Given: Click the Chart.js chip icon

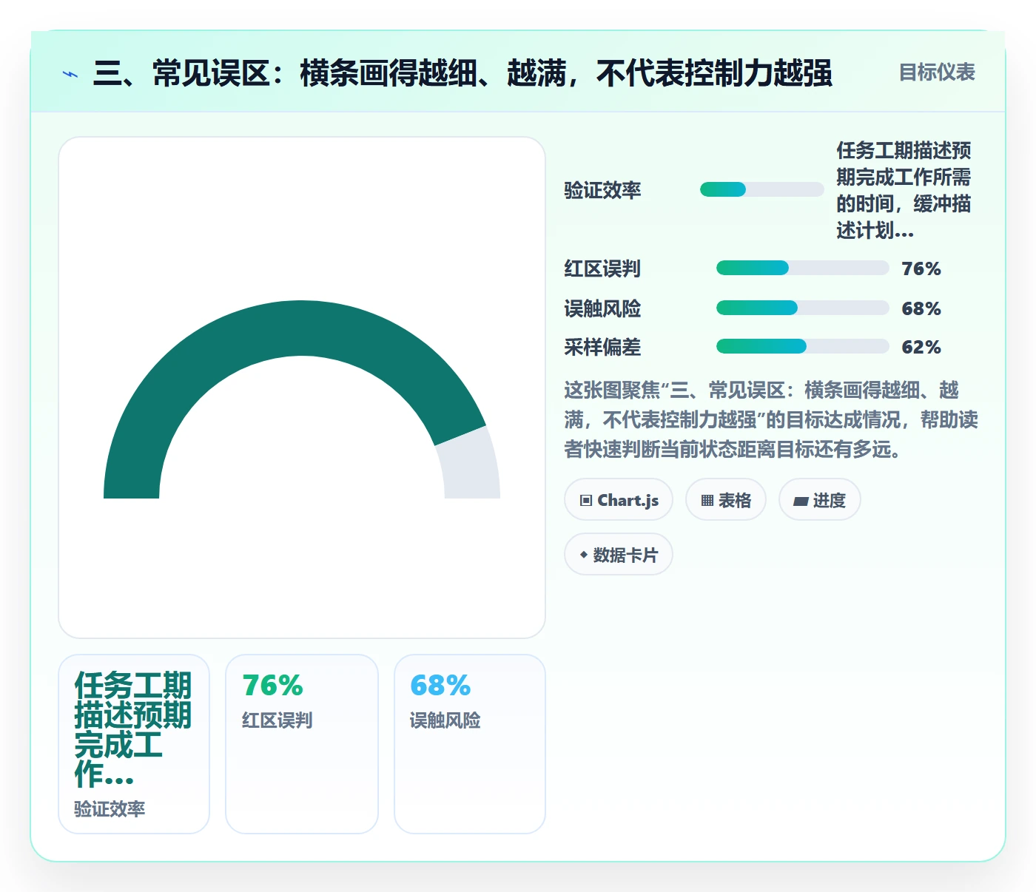Looking at the screenshot, I should tap(586, 501).
